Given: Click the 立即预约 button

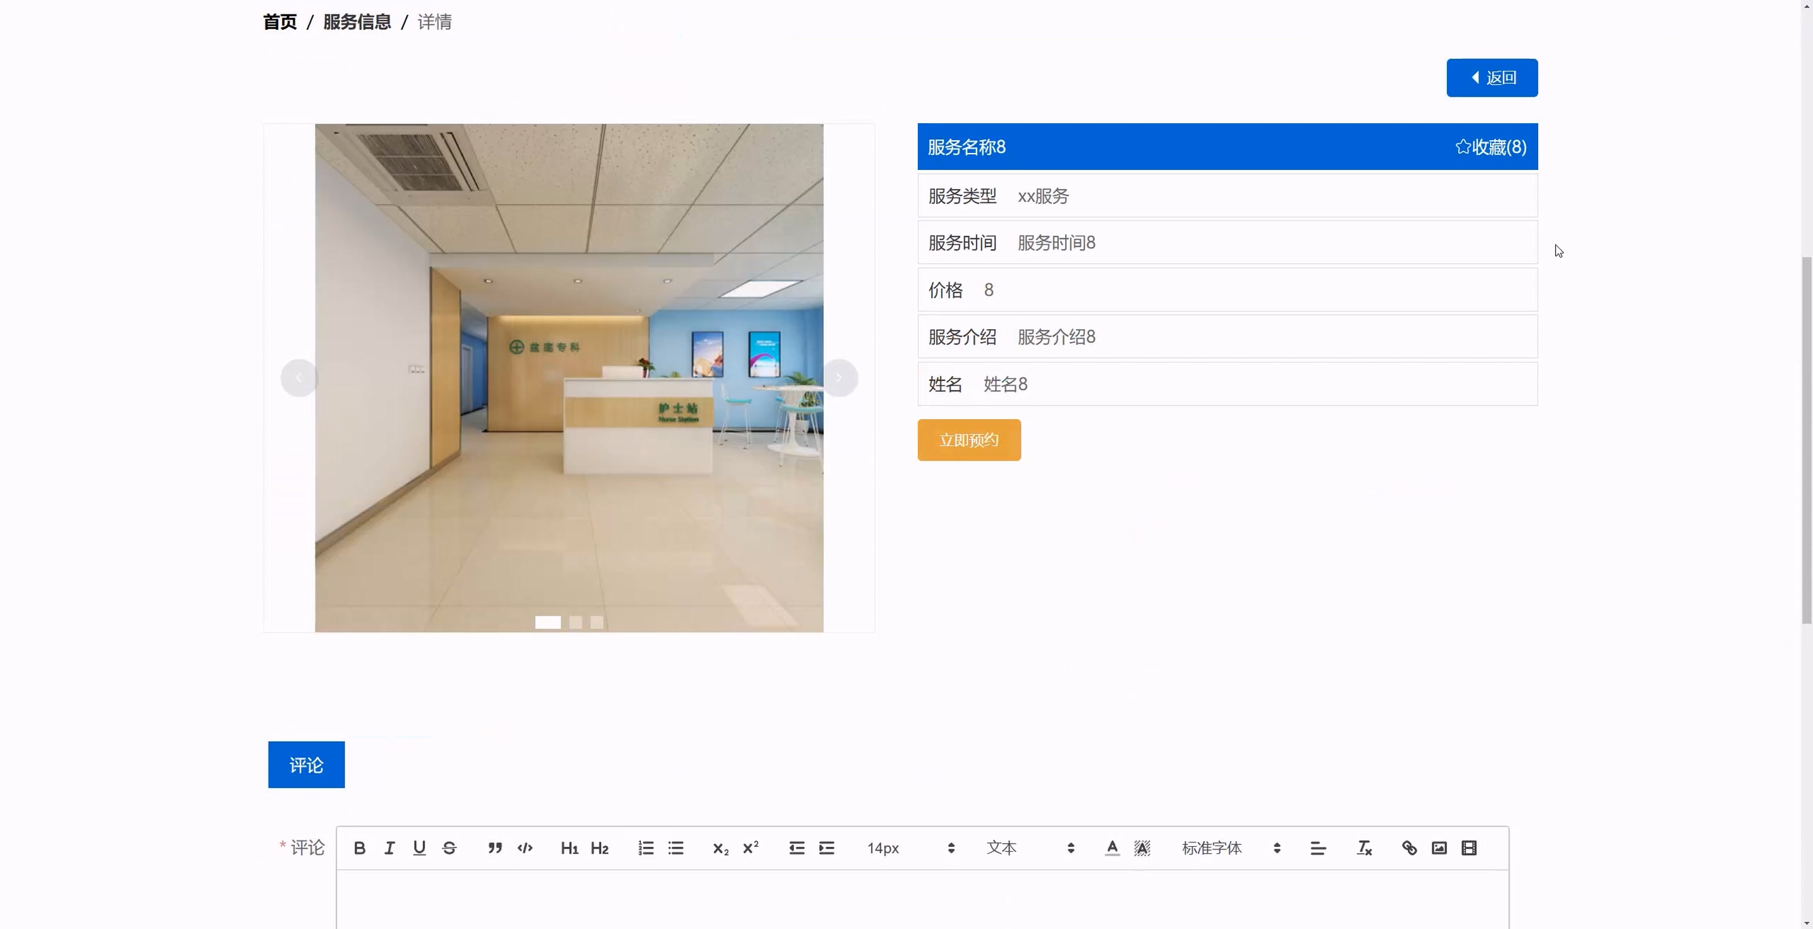Looking at the screenshot, I should point(968,440).
